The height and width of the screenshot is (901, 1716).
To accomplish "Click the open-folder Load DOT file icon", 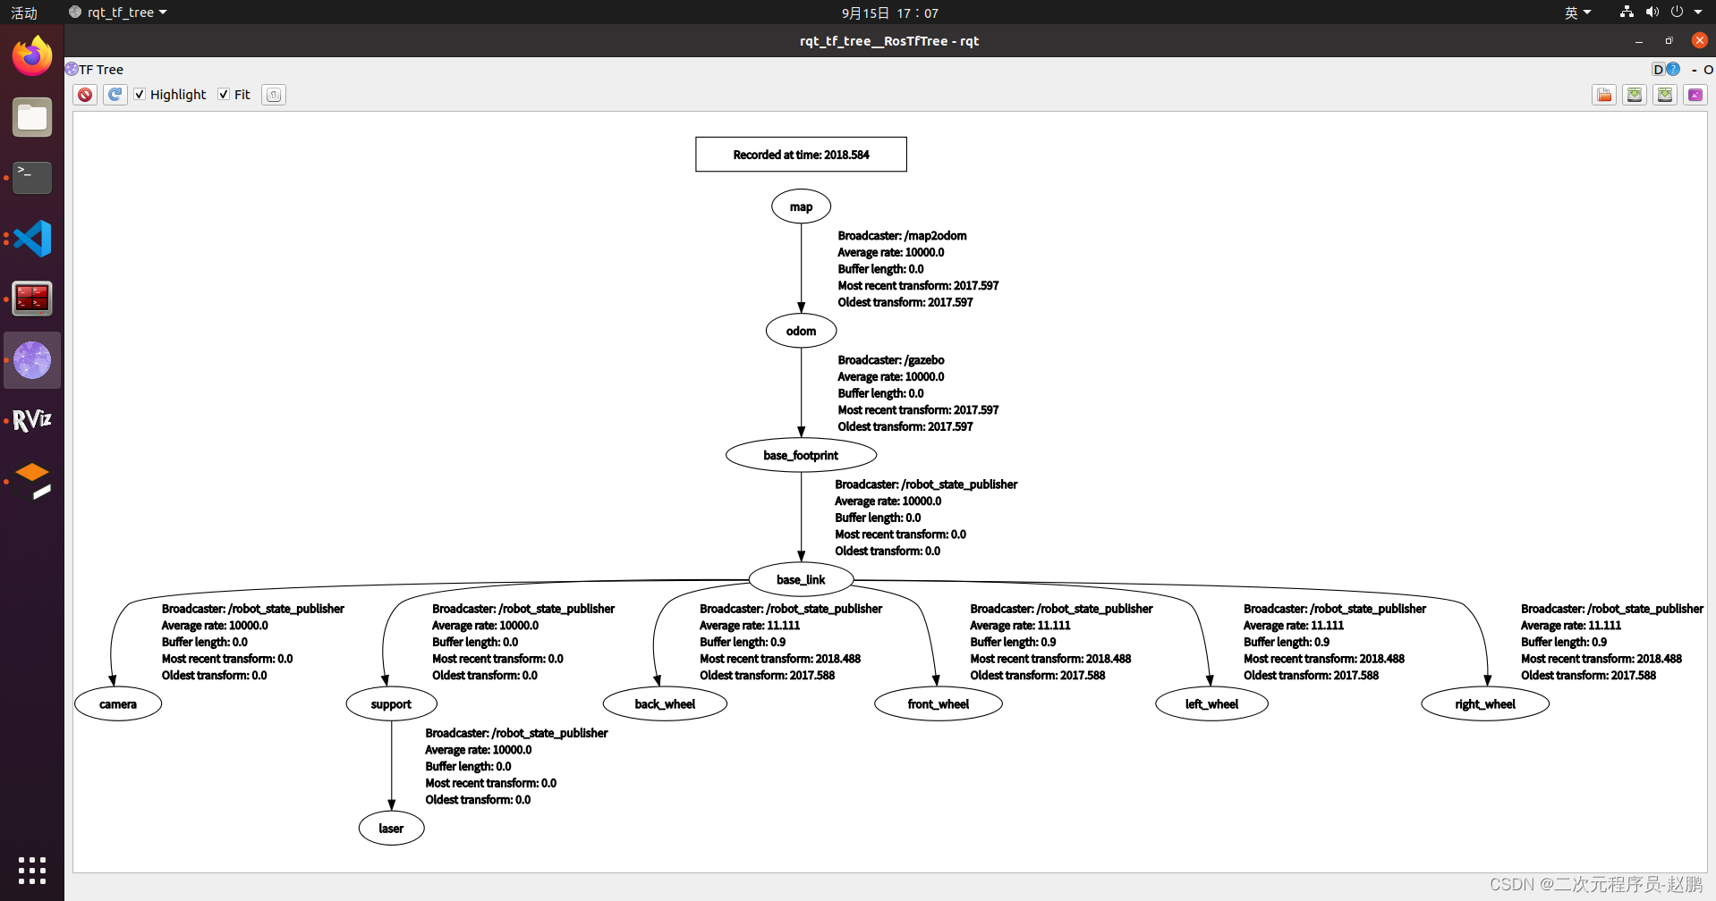I will [1604, 95].
